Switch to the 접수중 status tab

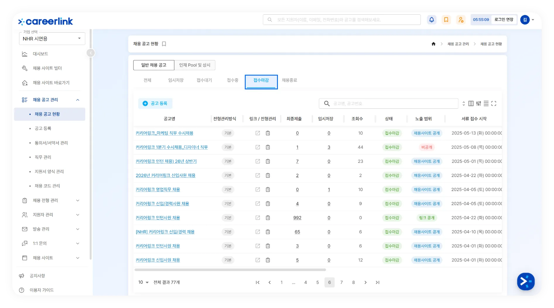point(232,80)
